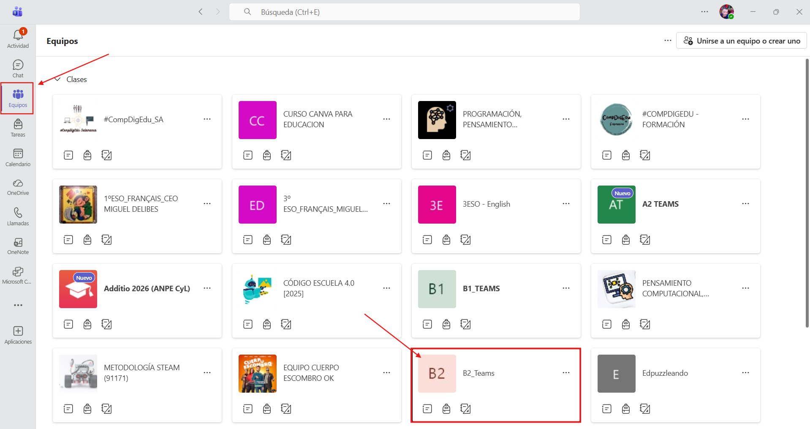810x429 pixels.
Task: Open more options for Edpuzzleando
Action: 745,373
